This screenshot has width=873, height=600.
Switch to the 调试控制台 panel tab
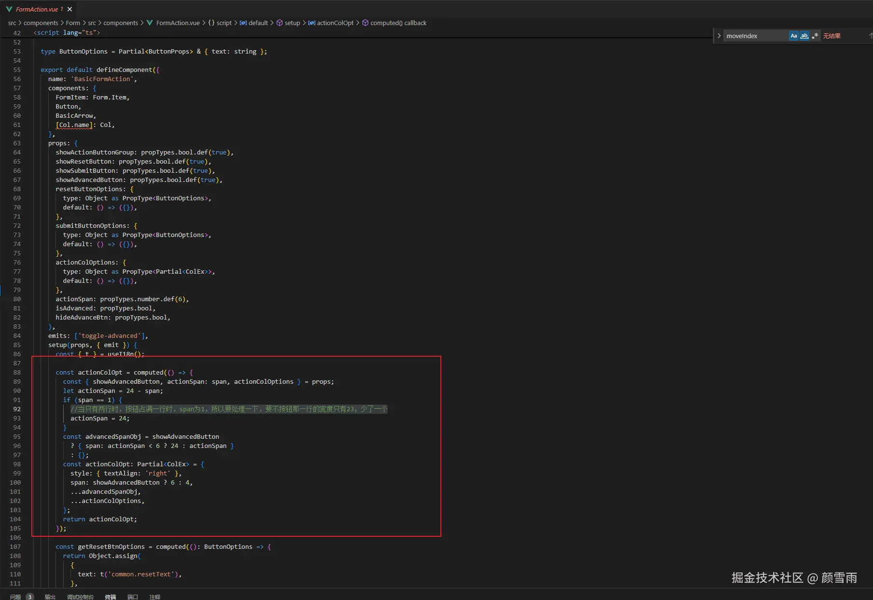coord(80,597)
